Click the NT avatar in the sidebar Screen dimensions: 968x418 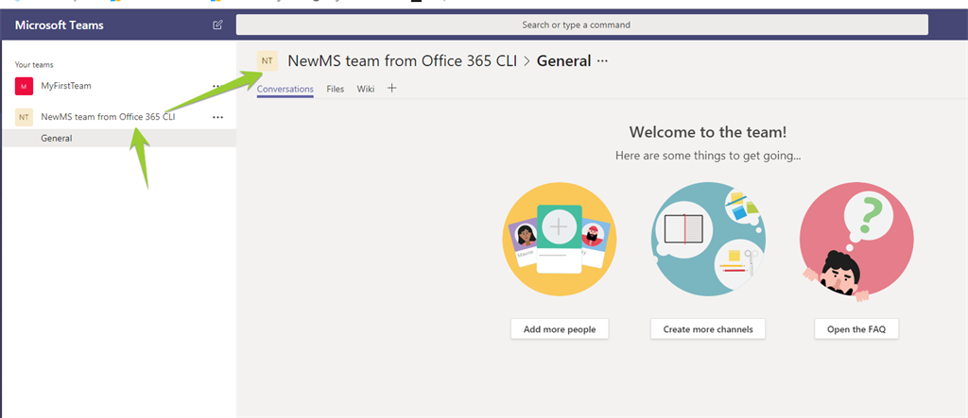[24, 117]
